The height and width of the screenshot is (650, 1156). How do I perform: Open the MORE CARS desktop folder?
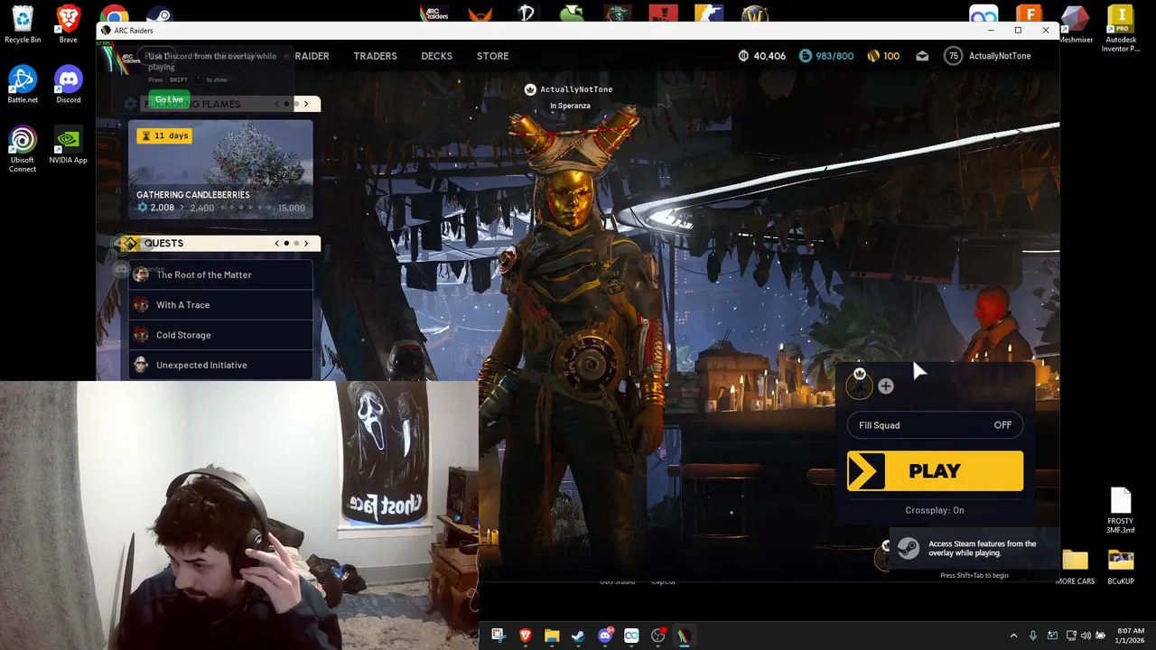click(1075, 567)
